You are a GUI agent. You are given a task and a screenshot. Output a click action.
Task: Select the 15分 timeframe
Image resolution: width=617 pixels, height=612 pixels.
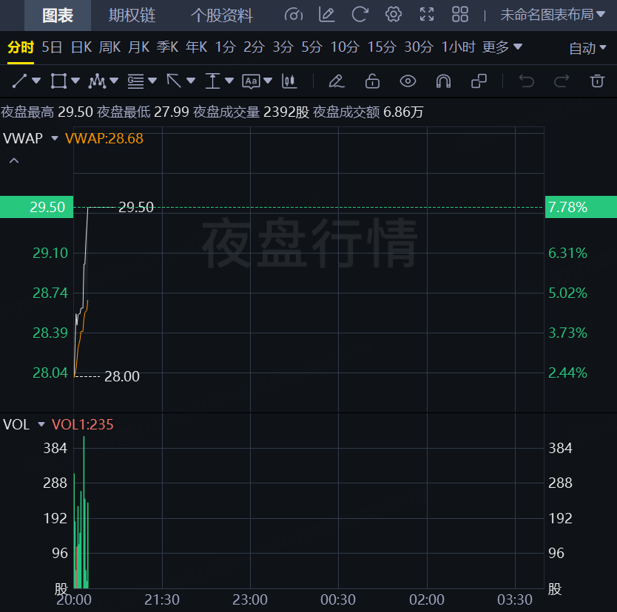click(x=382, y=47)
